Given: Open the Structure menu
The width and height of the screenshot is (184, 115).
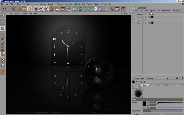Looking at the screenshot, I should tap(34, 4).
